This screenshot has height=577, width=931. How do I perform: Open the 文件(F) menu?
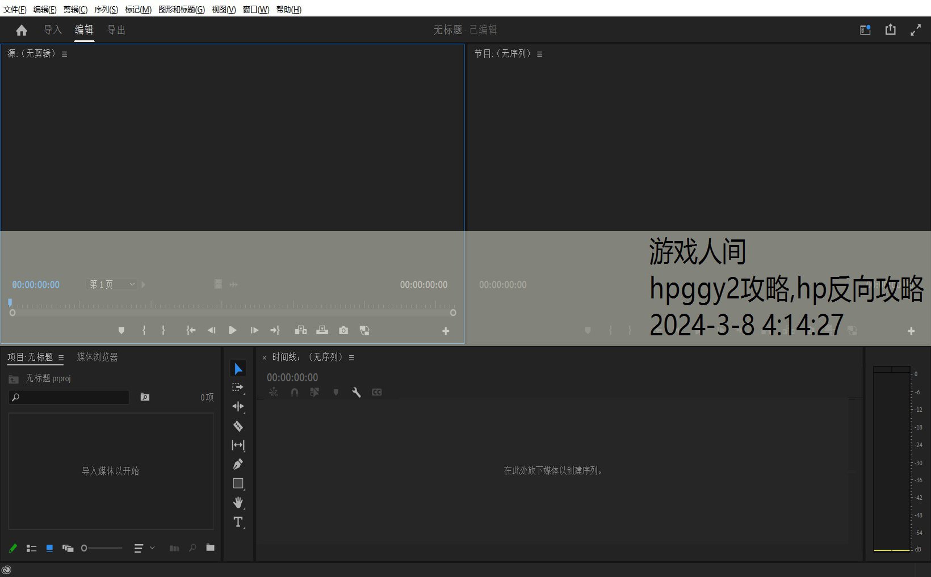click(x=15, y=9)
